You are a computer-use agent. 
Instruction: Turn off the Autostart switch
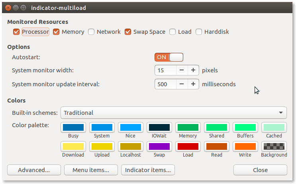(169, 57)
